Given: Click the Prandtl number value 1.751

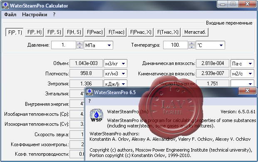Looking at the screenshot, I should (213, 83).
